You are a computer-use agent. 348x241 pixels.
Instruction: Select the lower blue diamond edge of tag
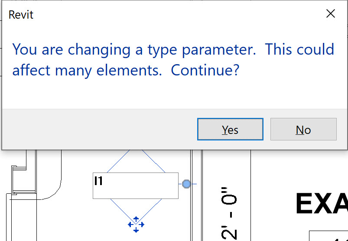pos(136,211)
